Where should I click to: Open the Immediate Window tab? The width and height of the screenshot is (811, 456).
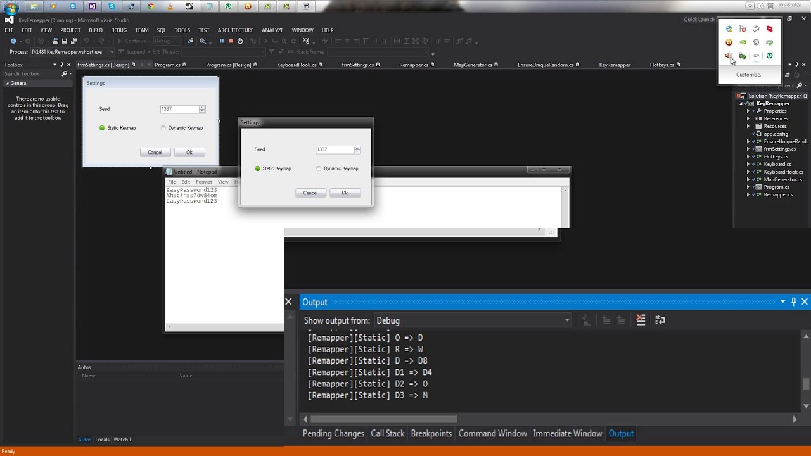[x=568, y=433]
